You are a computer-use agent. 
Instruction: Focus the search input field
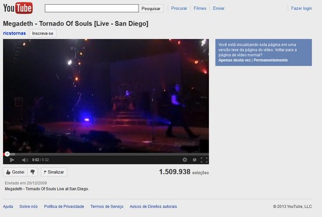(91, 8)
